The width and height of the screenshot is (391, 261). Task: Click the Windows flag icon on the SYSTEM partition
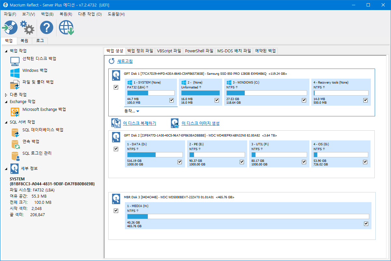(130, 83)
